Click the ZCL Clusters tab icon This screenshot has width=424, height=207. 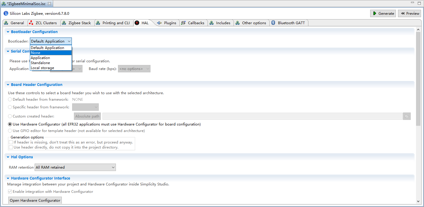pyautogui.click(x=31, y=23)
